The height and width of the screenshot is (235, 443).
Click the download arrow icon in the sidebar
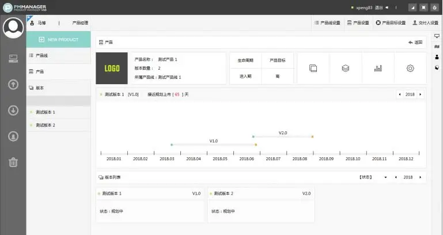click(13, 110)
